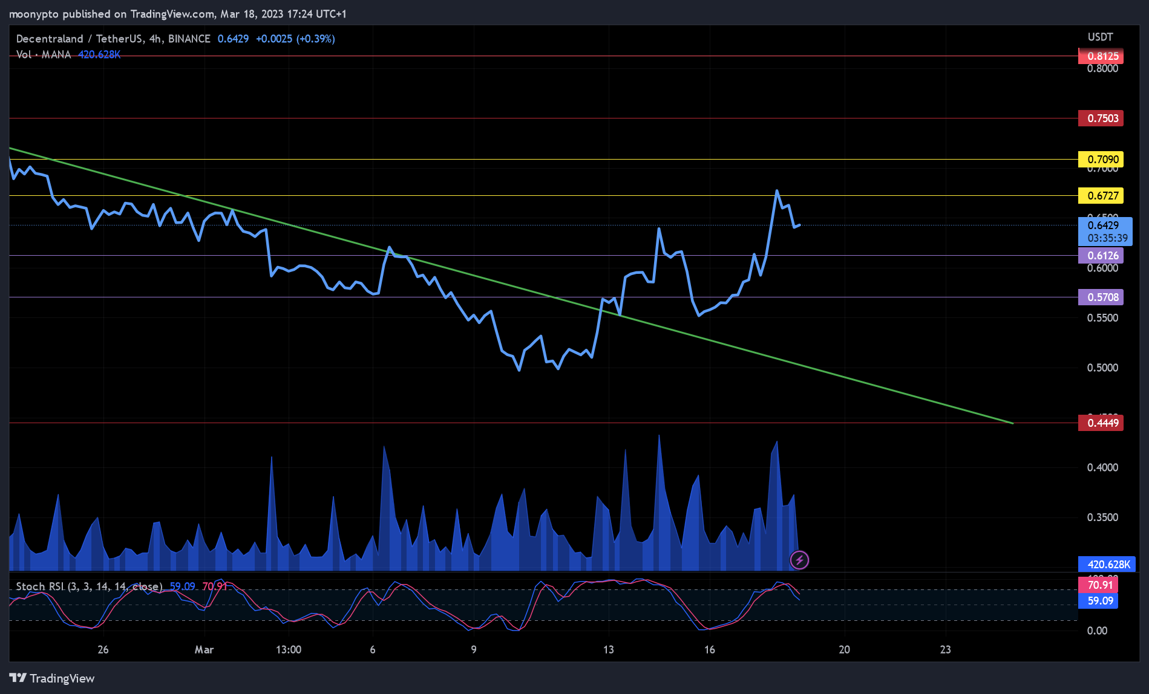This screenshot has height=694, width=1149.
Task: Click the 0.3500 price axis tick
Action: pyautogui.click(x=1102, y=517)
